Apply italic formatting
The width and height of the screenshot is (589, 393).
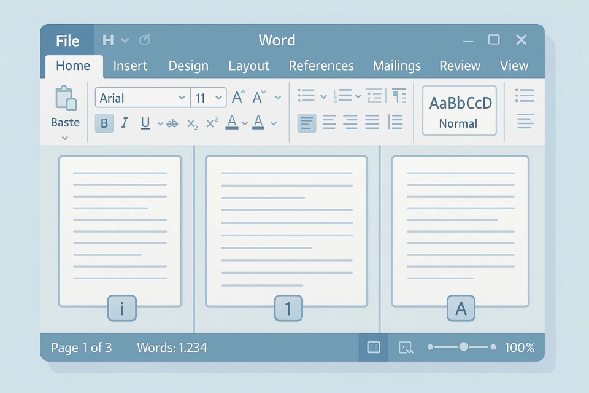(124, 123)
